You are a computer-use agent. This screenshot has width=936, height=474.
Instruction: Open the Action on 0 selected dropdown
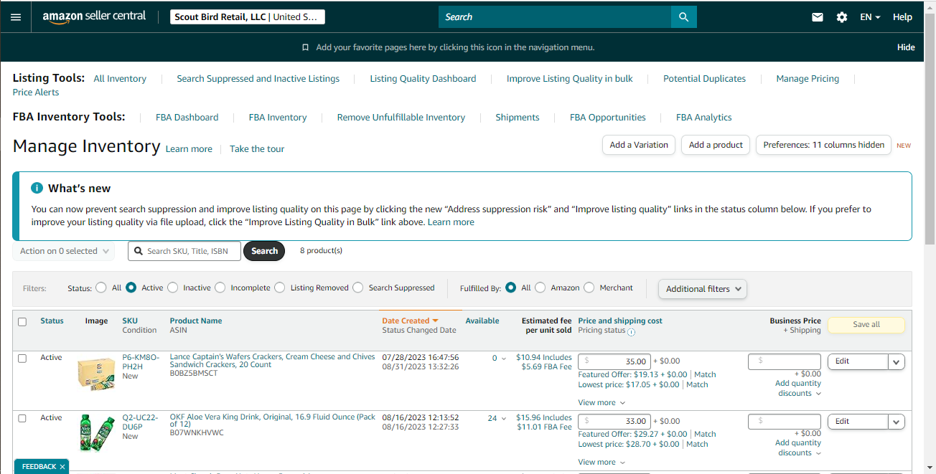pyautogui.click(x=63, y=251)
